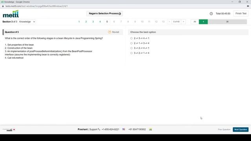This screenshot has width=251, height=141.
Task: Filter unanswered questions (grey 36)
Action: click(x=227, y=22)
